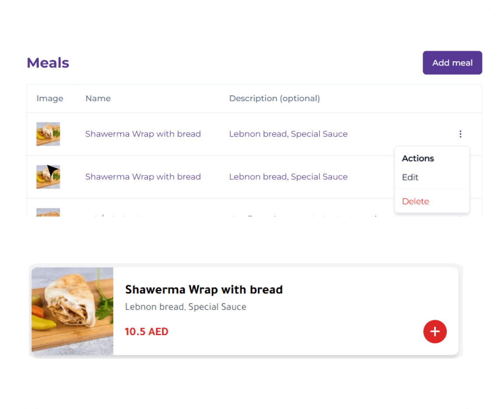Add Shawerma Wrap with the red plus button
This screenshot has width=504, height=409.
pyautogui.click(x=434, y=331)
